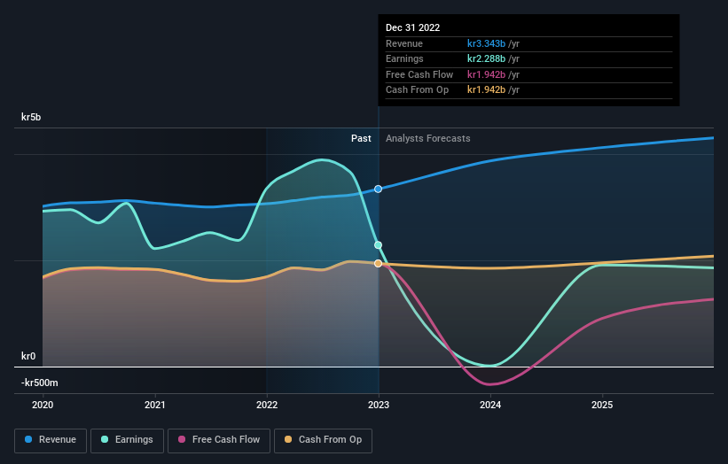The image size is (728, 464).
Task: Click the Earnings row label in tooltip
Action: (x=405, y=58)
